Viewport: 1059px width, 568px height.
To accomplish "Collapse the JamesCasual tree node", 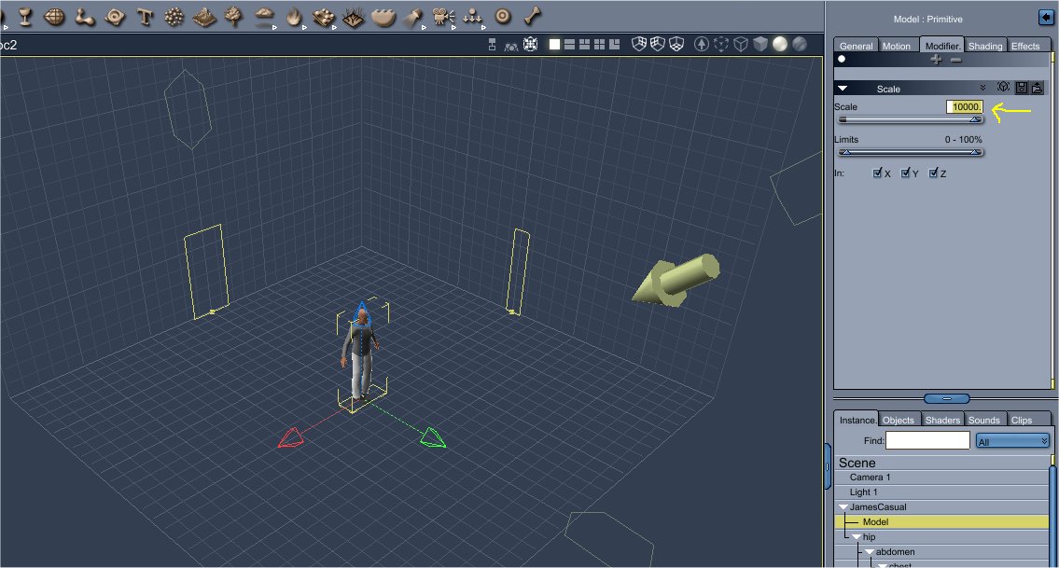I will [843, 506].
